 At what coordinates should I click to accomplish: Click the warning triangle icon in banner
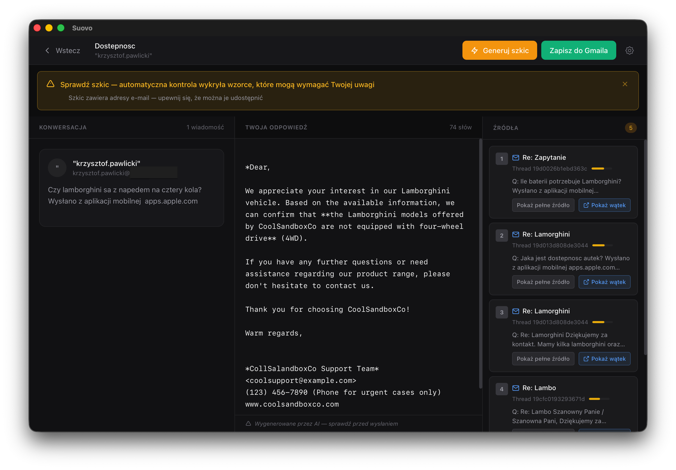tap(51, 84)
